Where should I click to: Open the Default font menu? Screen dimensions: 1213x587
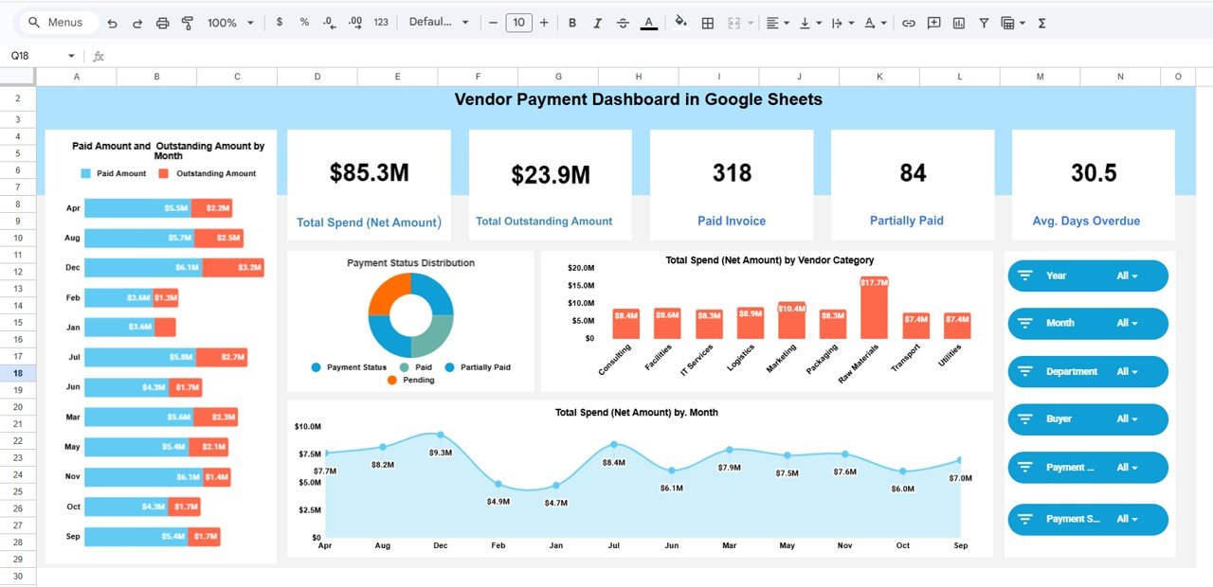coord(439,23)
